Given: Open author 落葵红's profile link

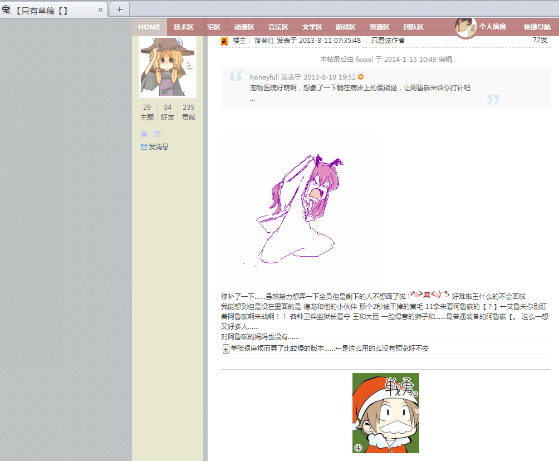Looking at the screenshot, I should pyautogui.click(x=264, y=41).
